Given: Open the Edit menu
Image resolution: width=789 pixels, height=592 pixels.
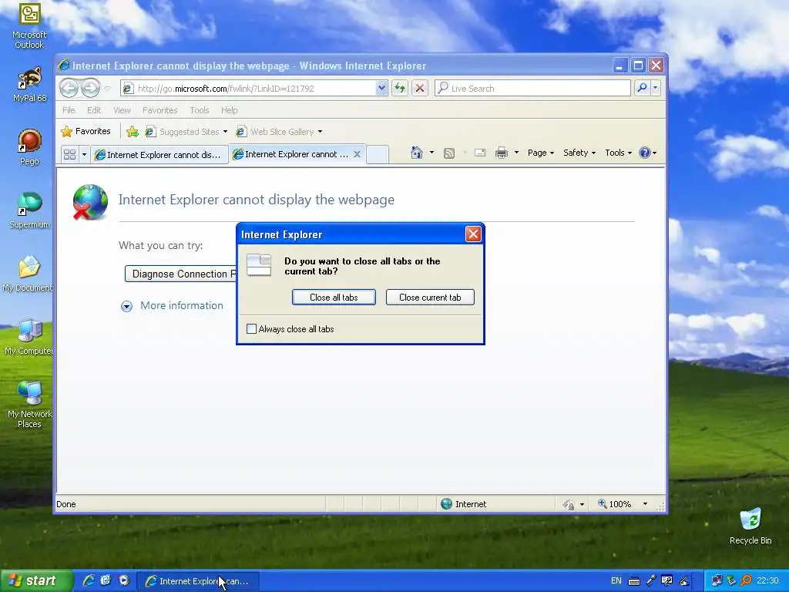Looking at the screenshot, I should tap(94, 110).
